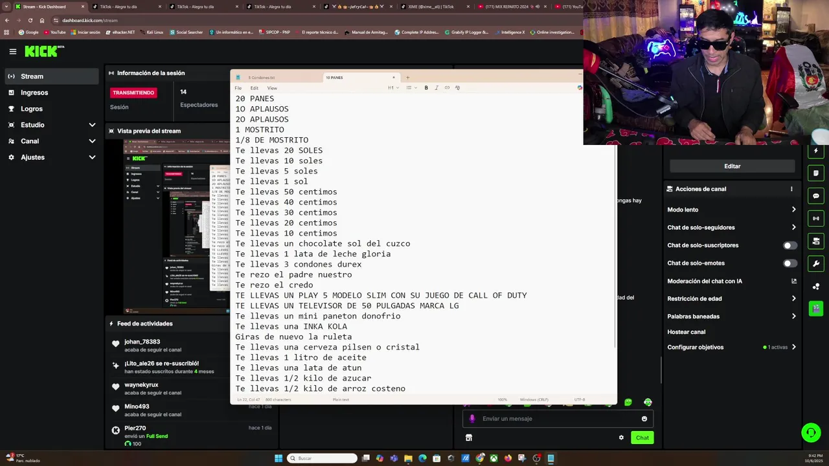This screenshot has width=829, height=466.
Task: Open the list style dropdown in Notepad
Action: (x=411, y=88)
